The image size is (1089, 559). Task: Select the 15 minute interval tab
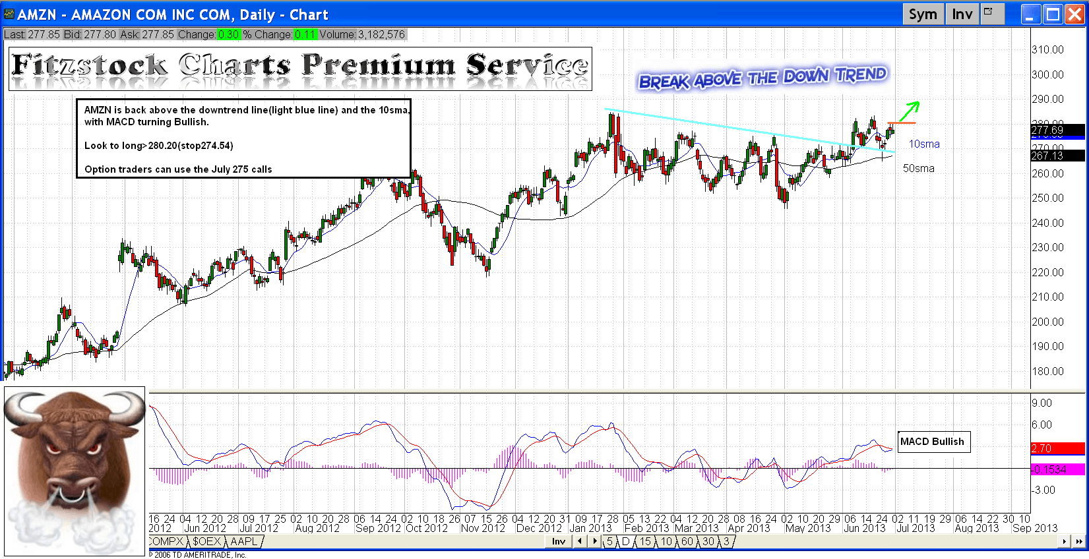(x=645, y=541)
